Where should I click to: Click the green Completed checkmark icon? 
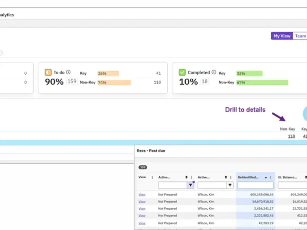coord(182,72)
